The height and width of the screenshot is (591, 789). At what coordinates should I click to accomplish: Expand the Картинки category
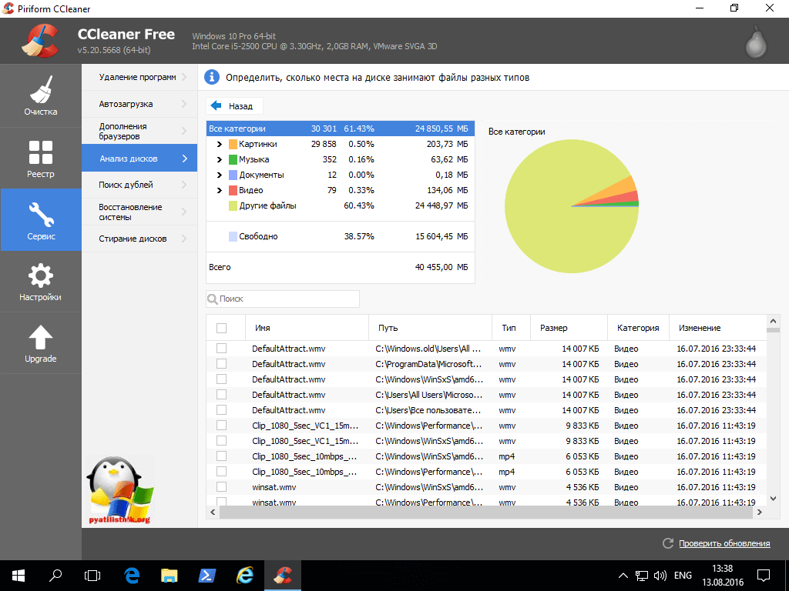[x=219, y=144]
